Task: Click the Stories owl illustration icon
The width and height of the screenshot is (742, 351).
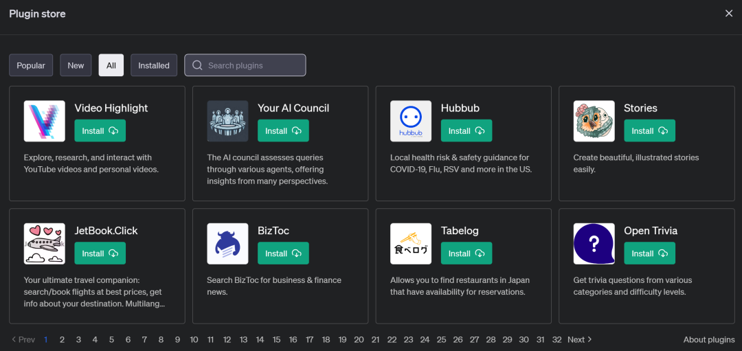Action: 594,121
